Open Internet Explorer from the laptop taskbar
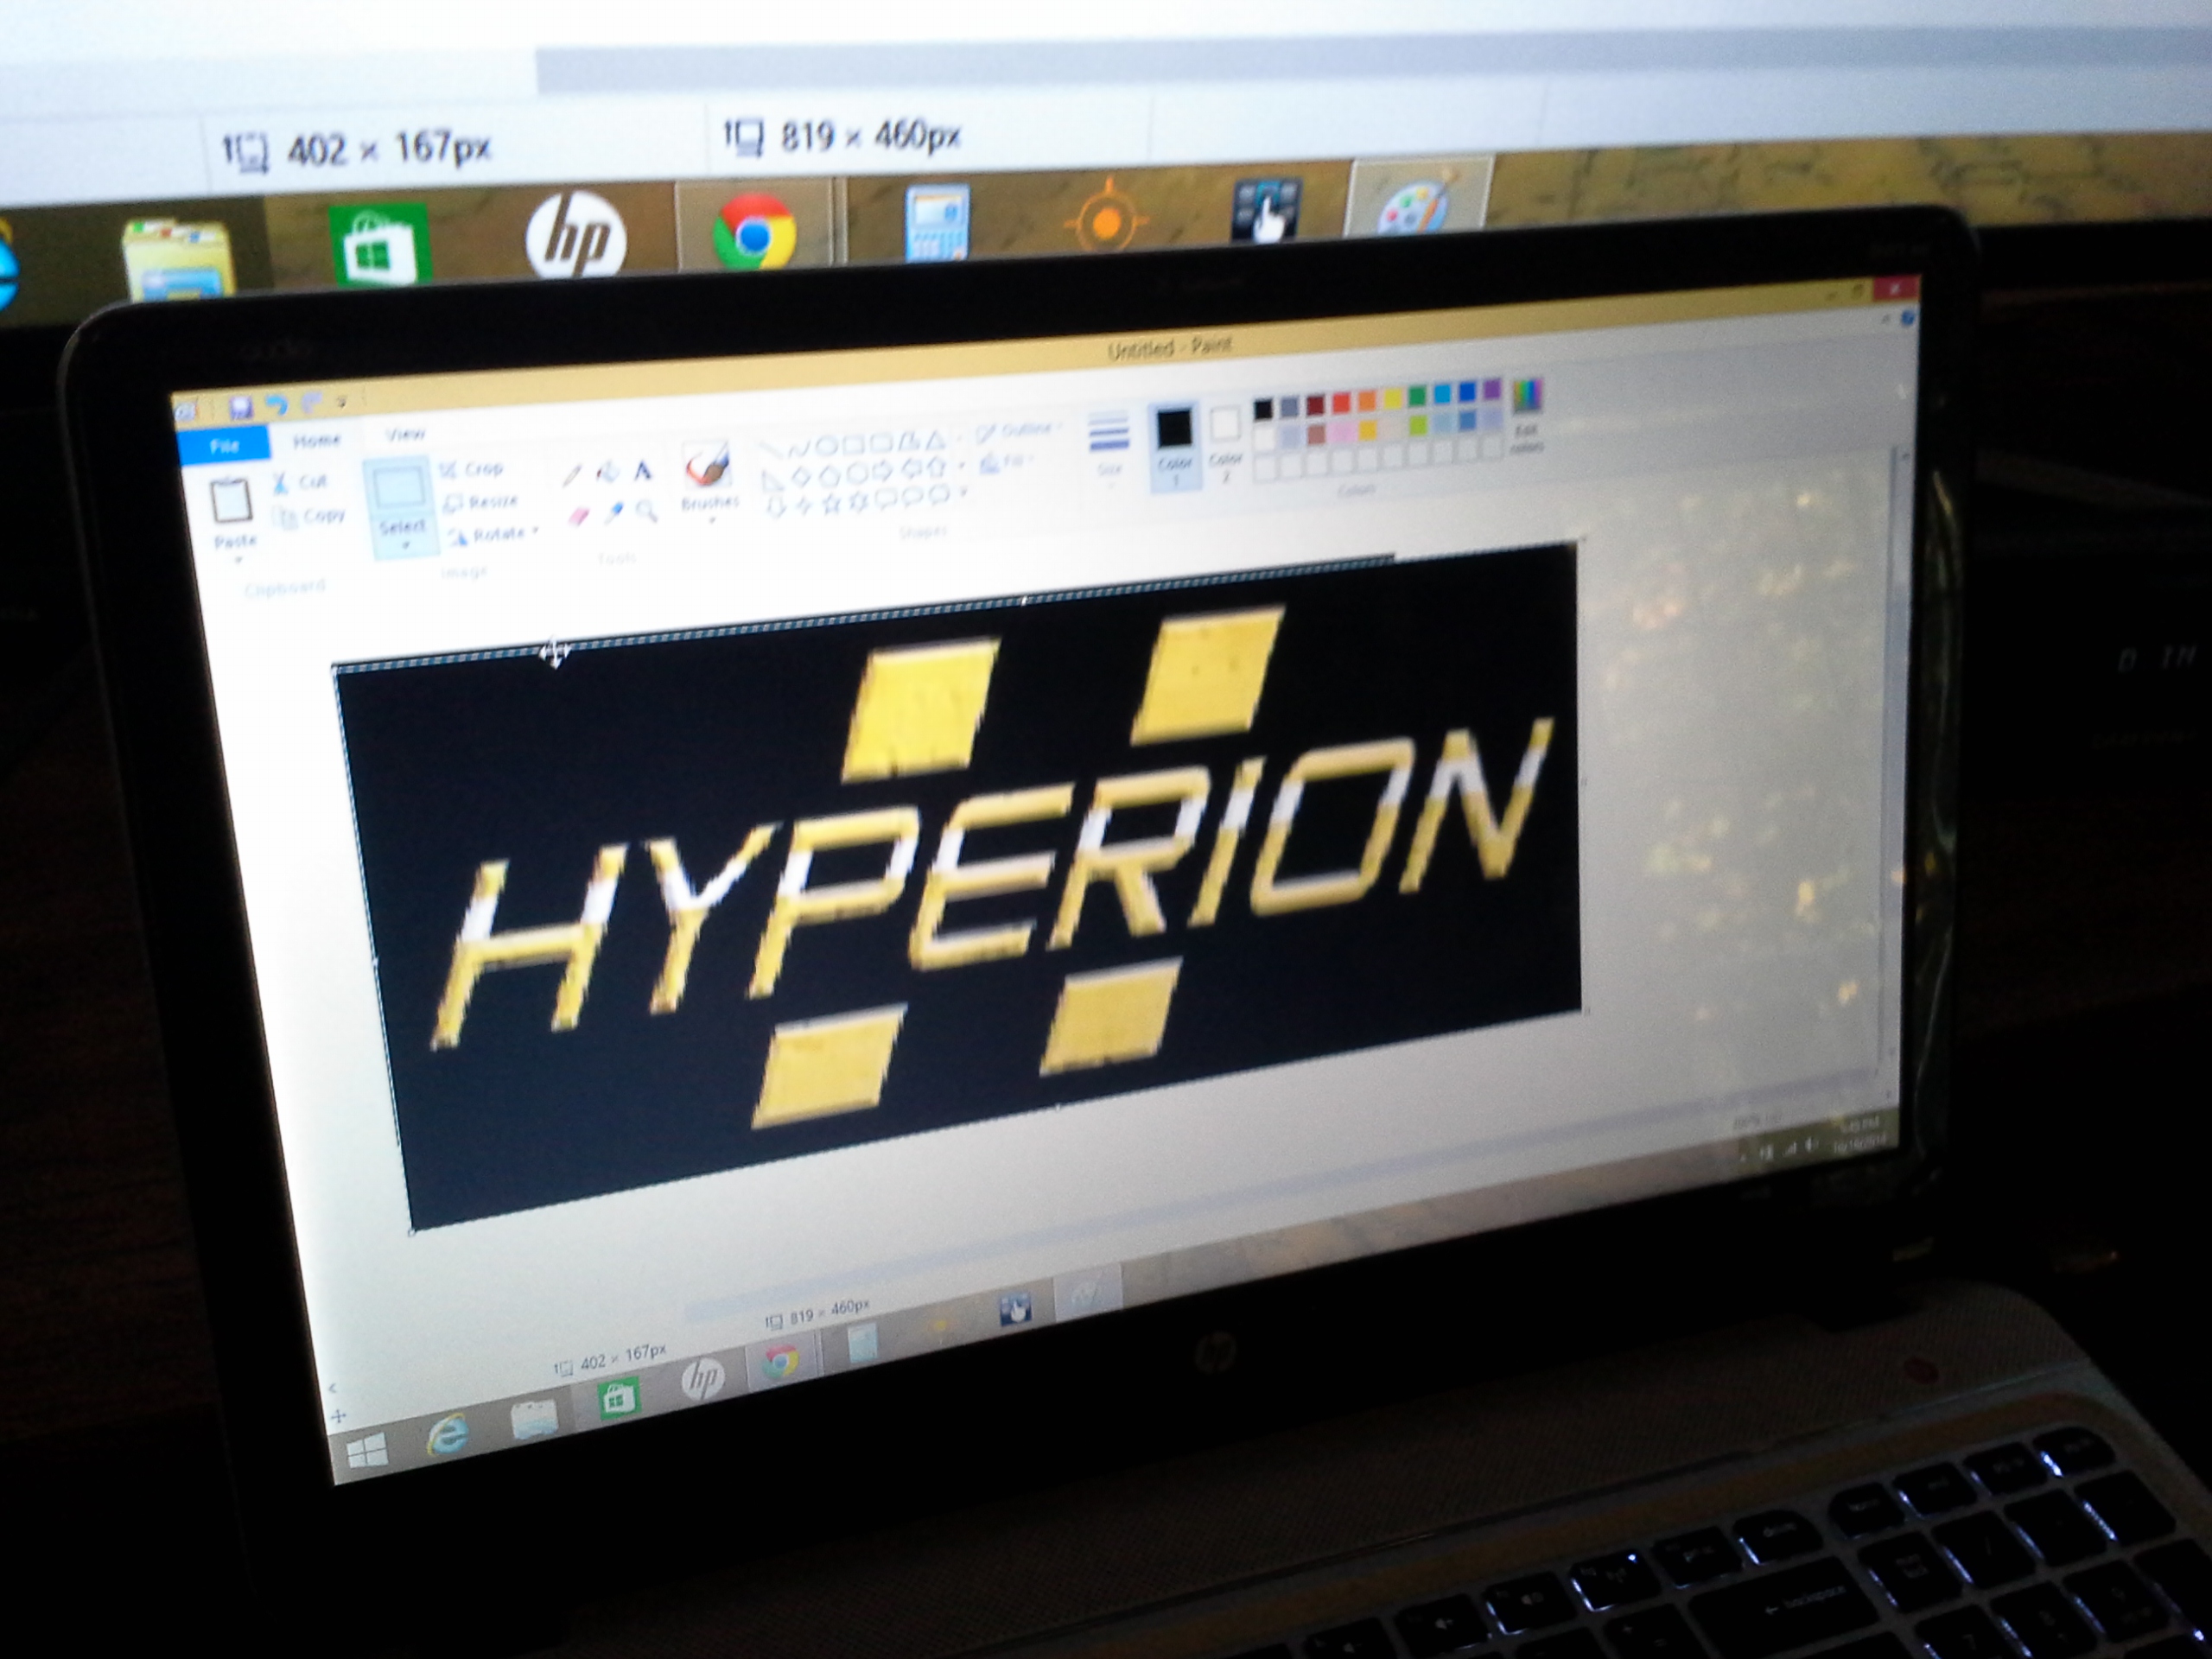This screenshot has height=1659, width=2212. pos(448,1436)
